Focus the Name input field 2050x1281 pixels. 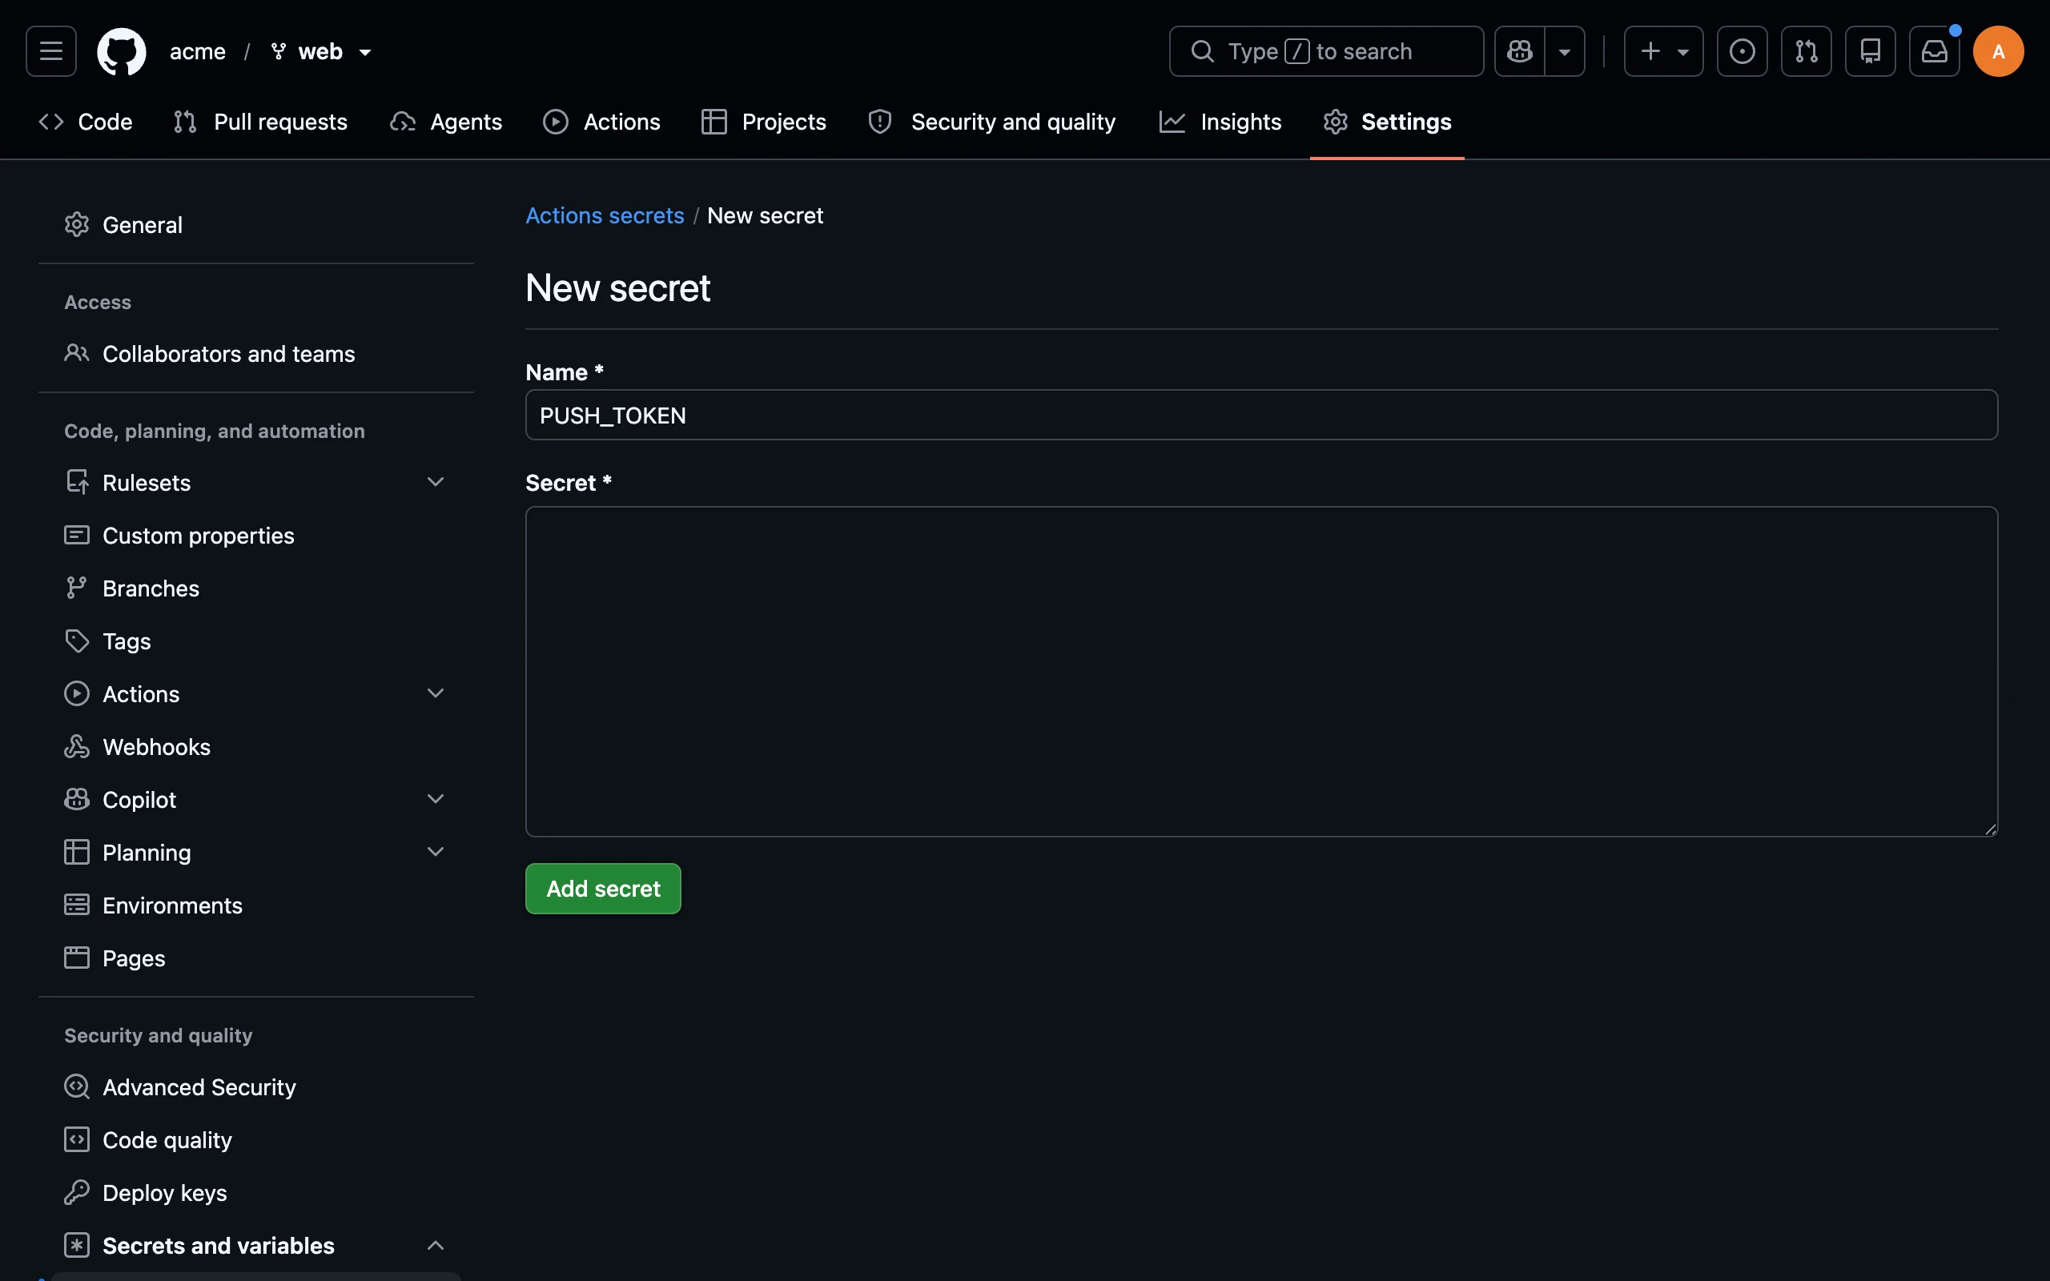1261,416
